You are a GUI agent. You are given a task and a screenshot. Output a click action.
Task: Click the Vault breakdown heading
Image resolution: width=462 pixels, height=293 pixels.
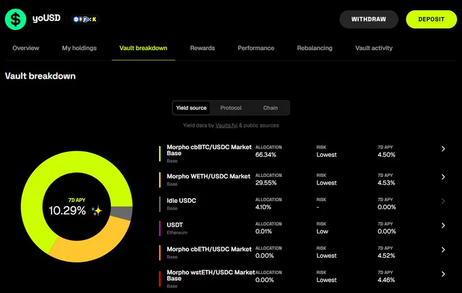[x=40, y=76]
